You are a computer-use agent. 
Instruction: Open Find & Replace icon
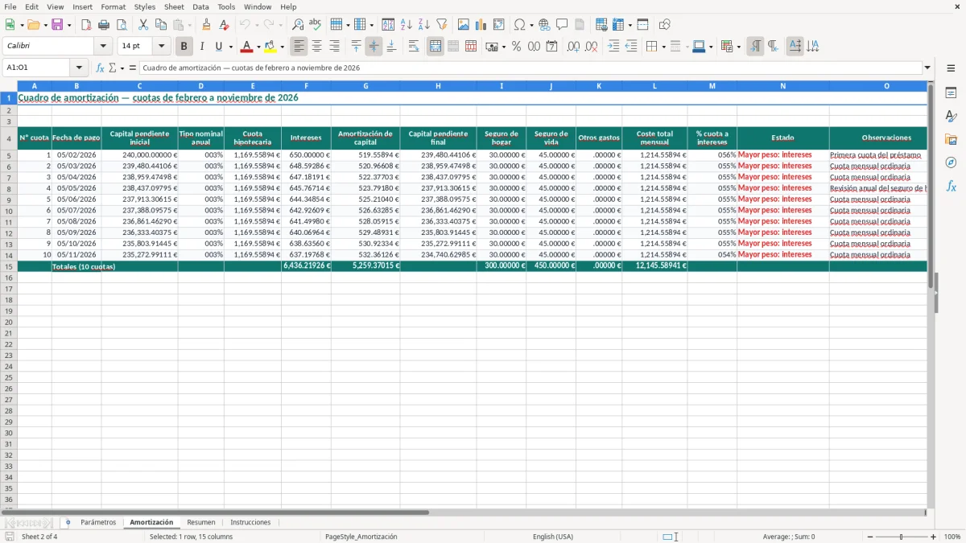(x=297, y=25)
